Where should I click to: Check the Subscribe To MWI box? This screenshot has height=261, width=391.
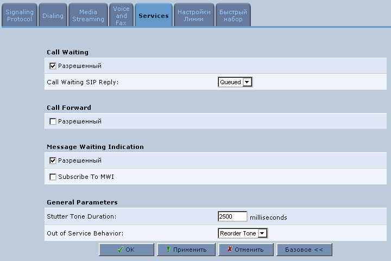53,177
